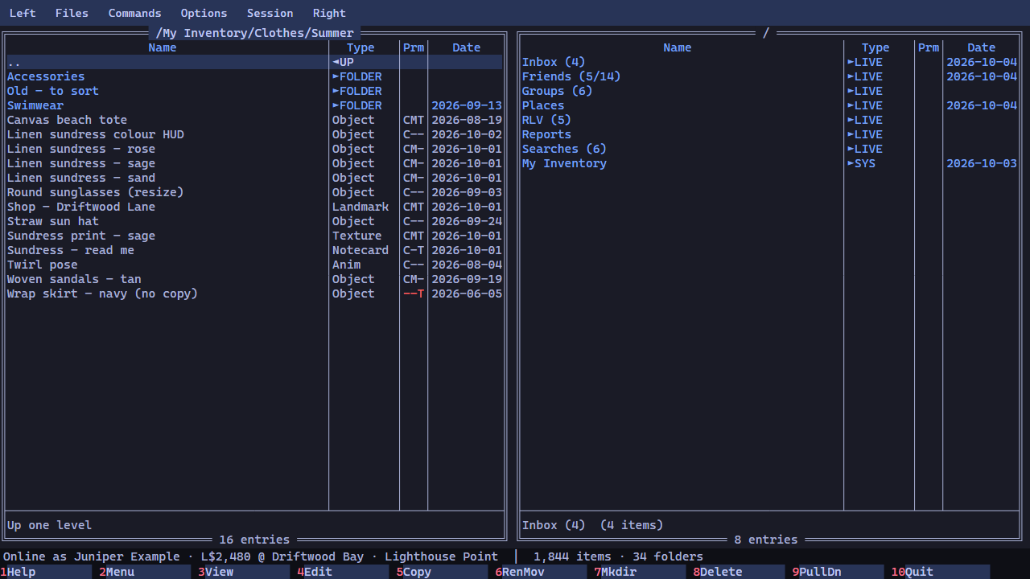Screen dimensions: 1030x579
Task: Select 'Linen sundress – sand'
Action: (254, 178)
